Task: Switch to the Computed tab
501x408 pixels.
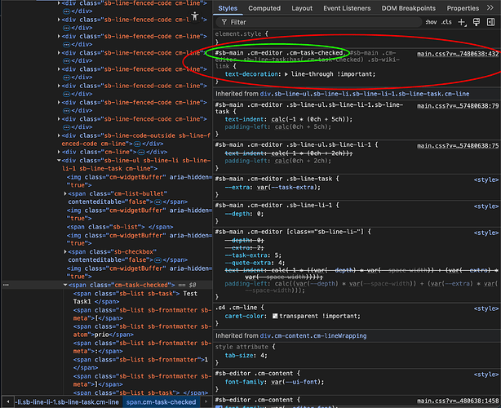Action: coord(264,7)
